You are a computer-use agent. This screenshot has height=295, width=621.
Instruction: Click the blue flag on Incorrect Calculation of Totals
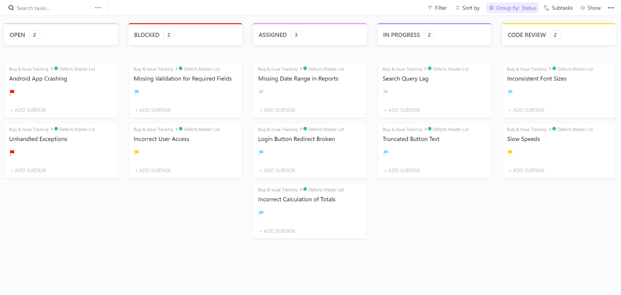click(261, 213)
